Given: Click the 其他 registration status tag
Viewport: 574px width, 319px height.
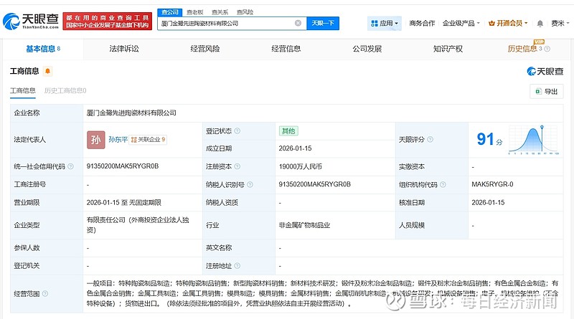Looking at the screenshot, I should click(x=288, y=131).
